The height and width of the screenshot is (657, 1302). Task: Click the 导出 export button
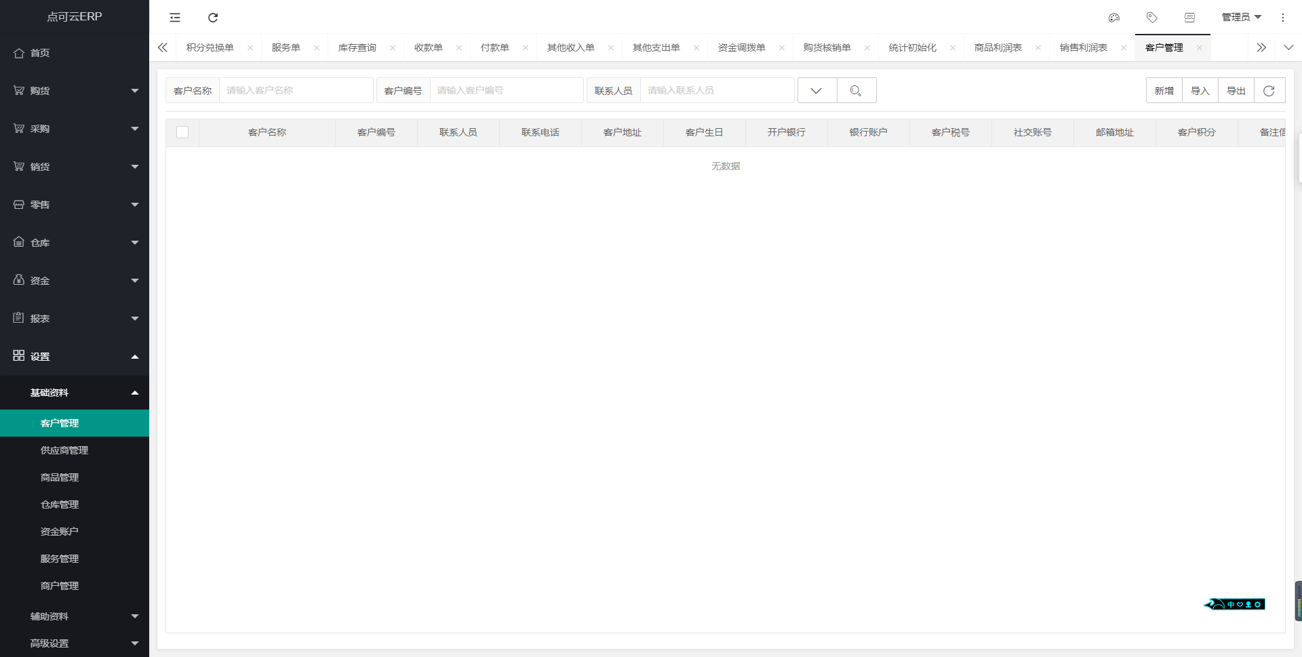click(1236, 90)
